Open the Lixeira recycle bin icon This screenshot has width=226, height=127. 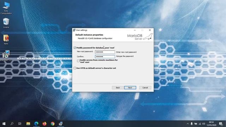coord(6,23)
